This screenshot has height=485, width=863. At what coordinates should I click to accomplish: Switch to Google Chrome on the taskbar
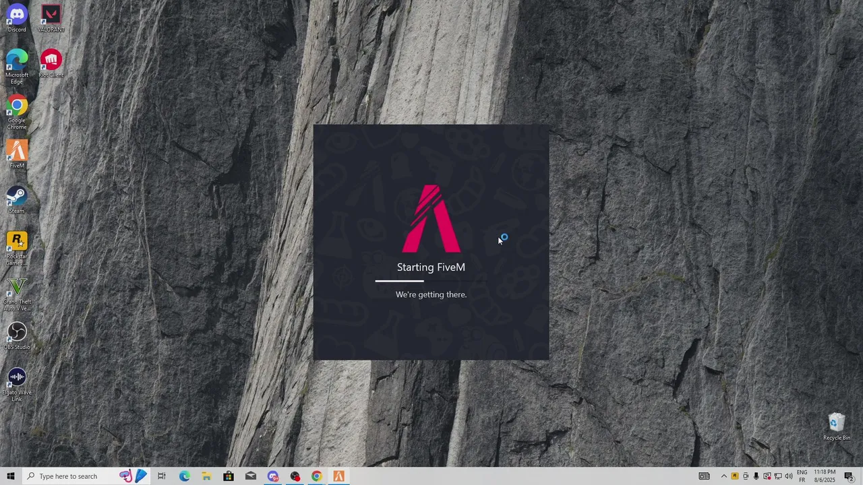317,476
